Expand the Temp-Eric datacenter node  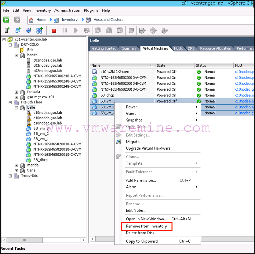pos(10,176)
